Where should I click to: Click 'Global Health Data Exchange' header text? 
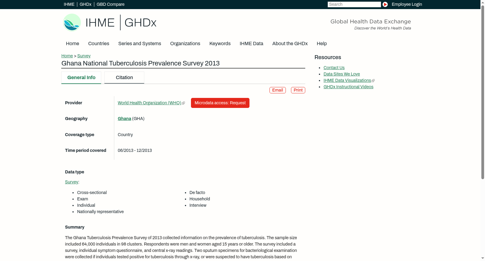pyautogui.click(x=370, y=22)
